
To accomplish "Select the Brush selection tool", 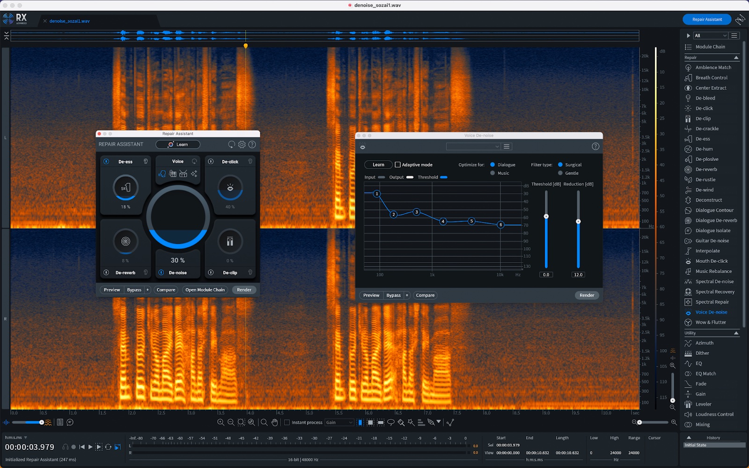I will point(401,422).
